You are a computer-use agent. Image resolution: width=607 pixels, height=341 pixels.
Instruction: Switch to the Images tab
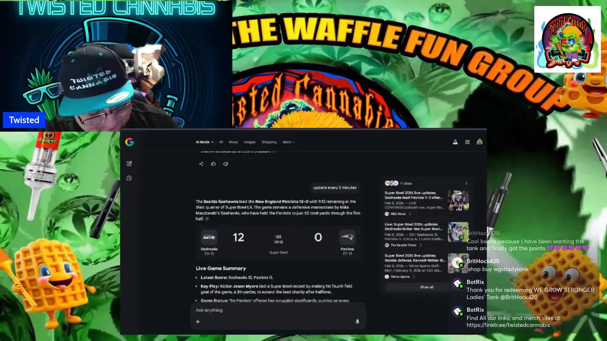249,142
